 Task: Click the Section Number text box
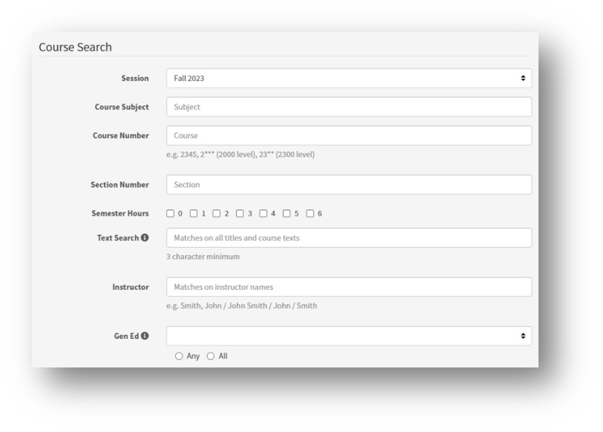click(348, 185)
